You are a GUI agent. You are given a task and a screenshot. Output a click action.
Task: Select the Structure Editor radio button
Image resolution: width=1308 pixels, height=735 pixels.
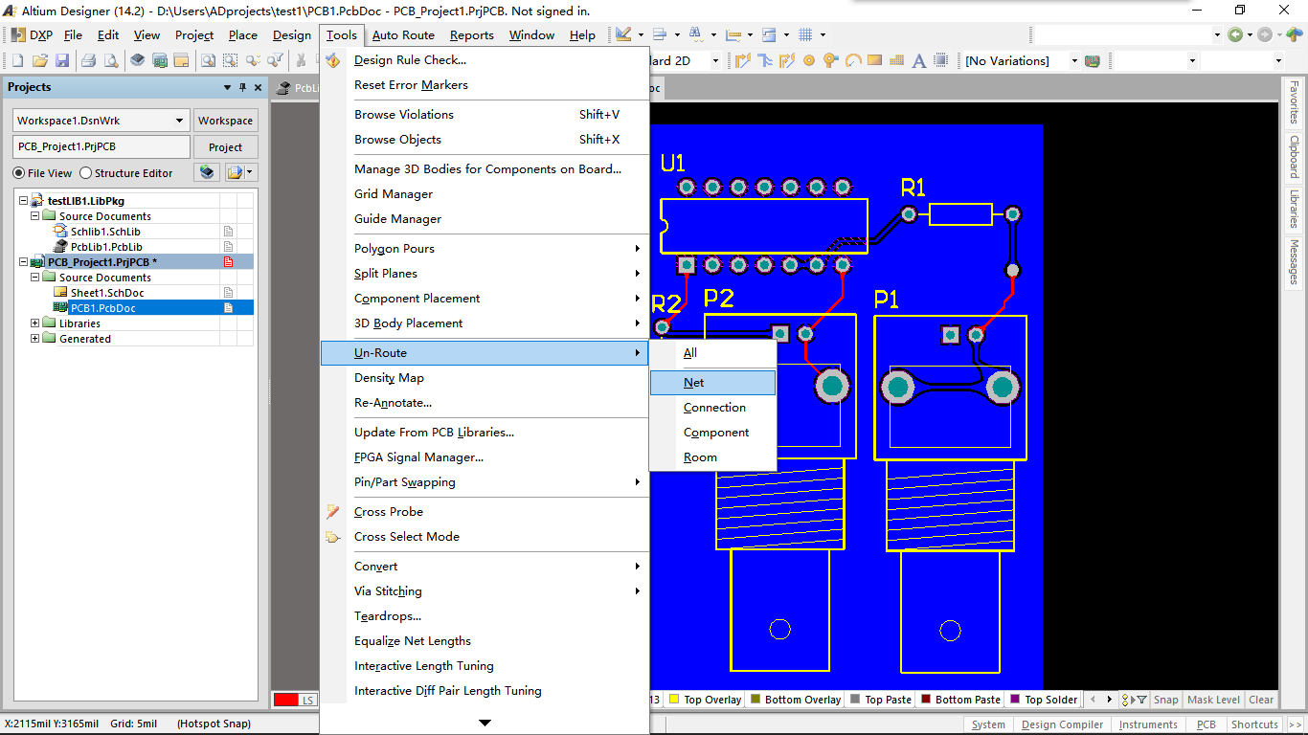[85, 173]
